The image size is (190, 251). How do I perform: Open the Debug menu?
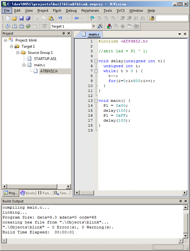[x=71, y=11]
